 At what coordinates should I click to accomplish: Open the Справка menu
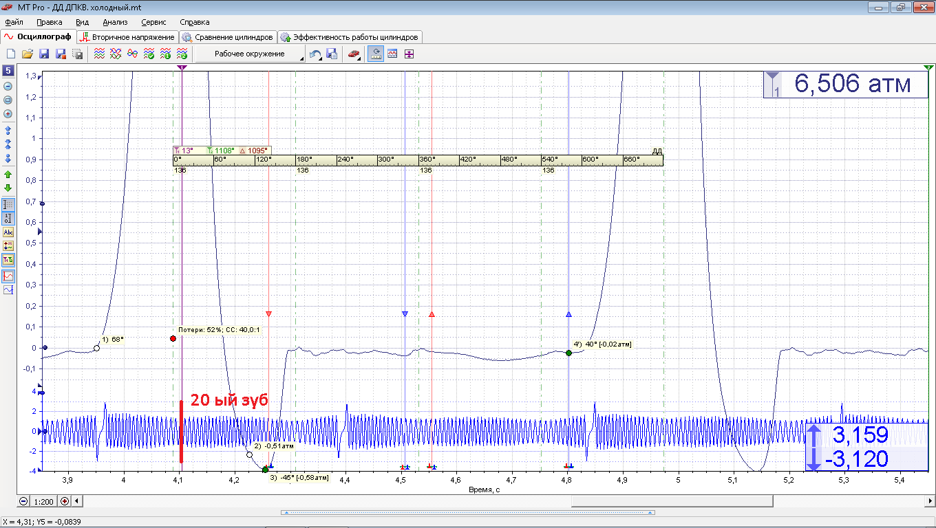point(194,22)
